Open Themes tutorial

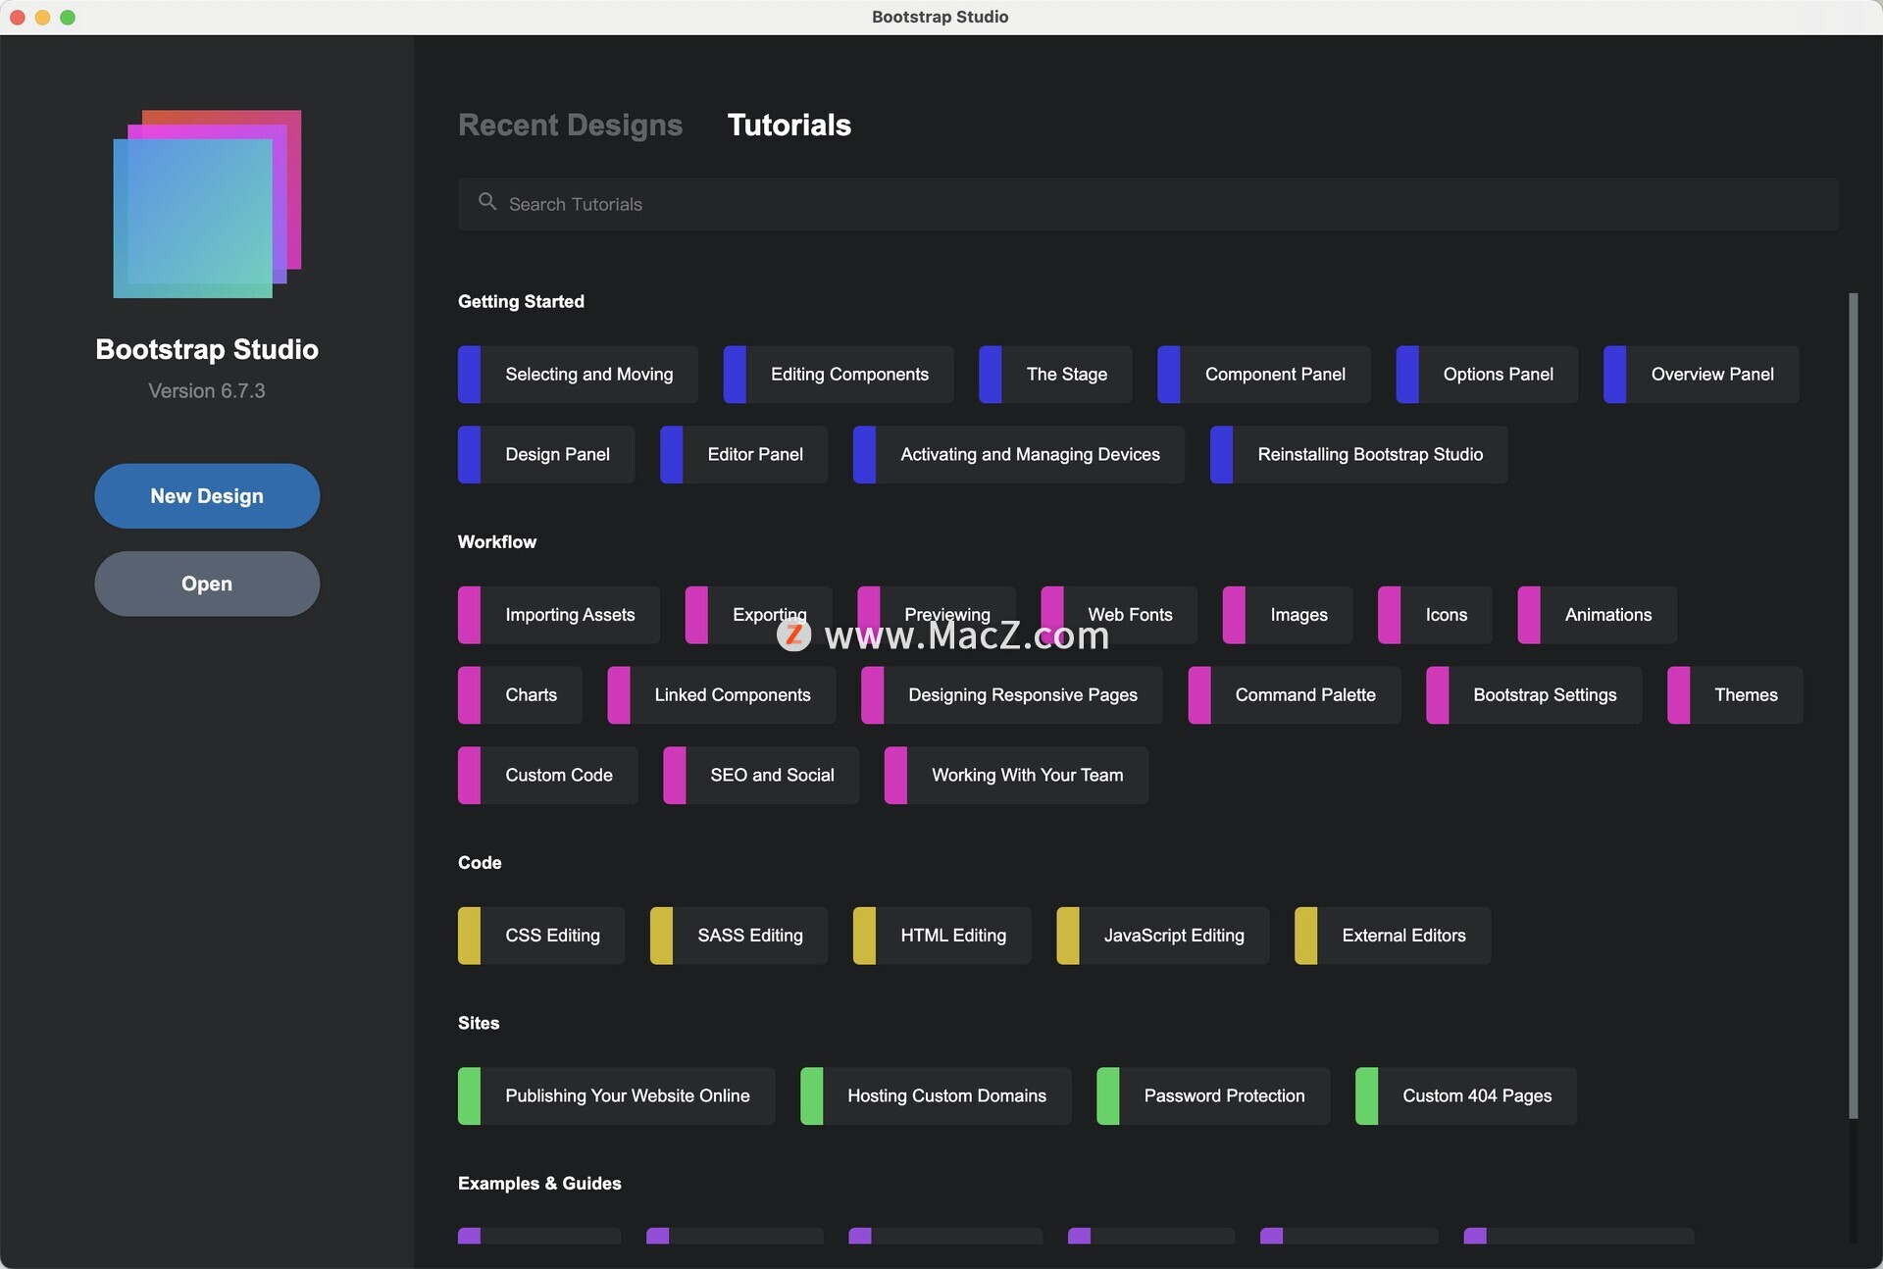(x=1734, y=695)
